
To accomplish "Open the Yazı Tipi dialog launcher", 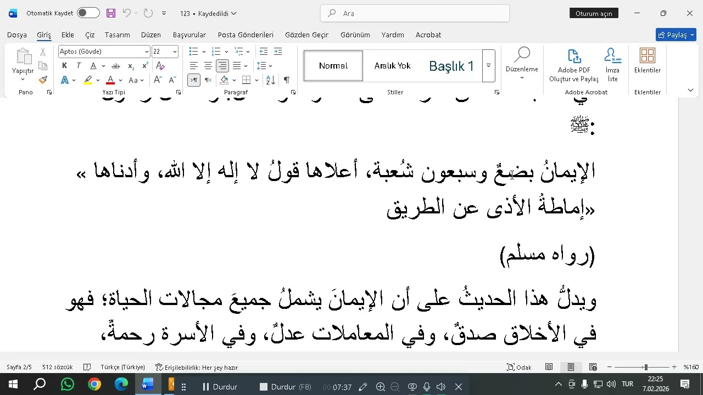I will [178, 92].
